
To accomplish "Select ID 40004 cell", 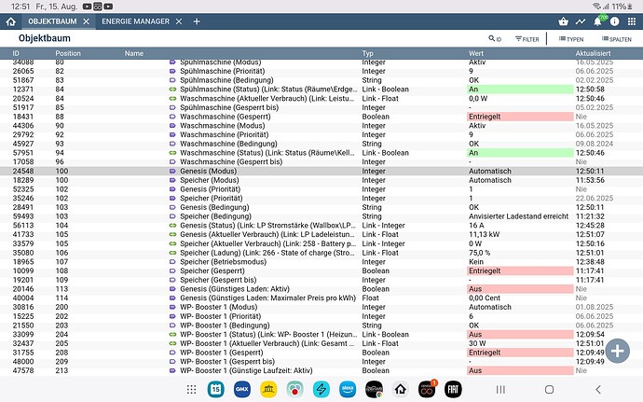I will tap(23, 298).
